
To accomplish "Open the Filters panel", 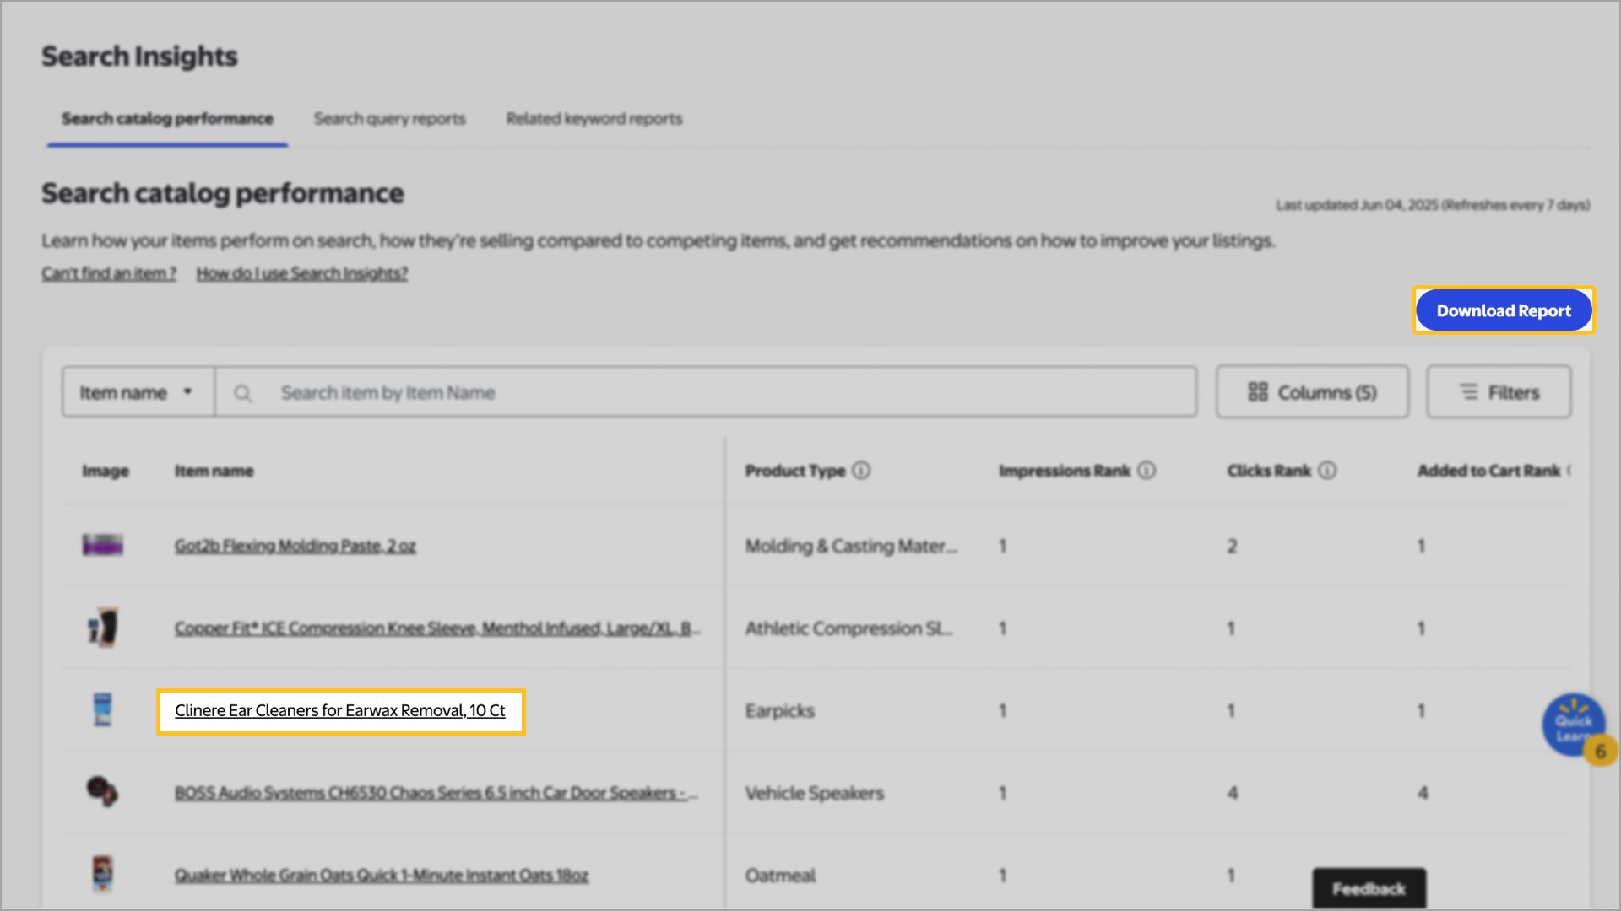I will [x=1499, y=392].
